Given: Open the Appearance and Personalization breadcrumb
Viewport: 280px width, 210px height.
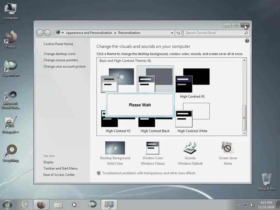Looking at the screenshot, I should pyautogui.click(x=89, y=33).
